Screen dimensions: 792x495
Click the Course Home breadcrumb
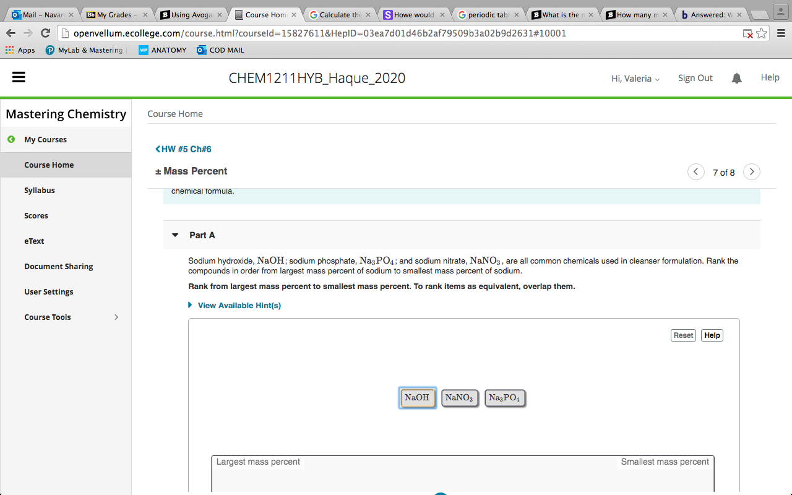175,114
